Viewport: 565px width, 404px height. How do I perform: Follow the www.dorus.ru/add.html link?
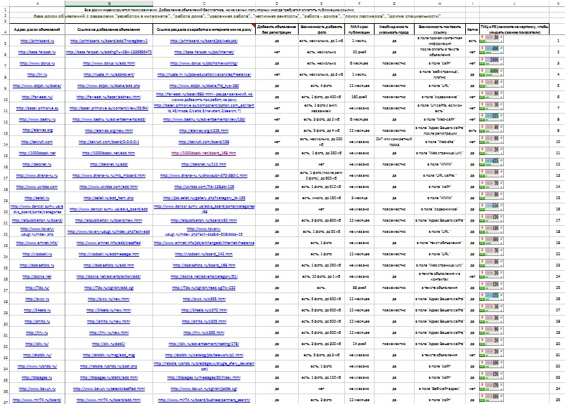pyautogui.click(x=109, y=62)
